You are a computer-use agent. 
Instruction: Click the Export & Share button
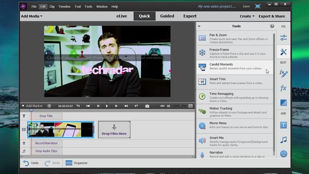(272, 16)
